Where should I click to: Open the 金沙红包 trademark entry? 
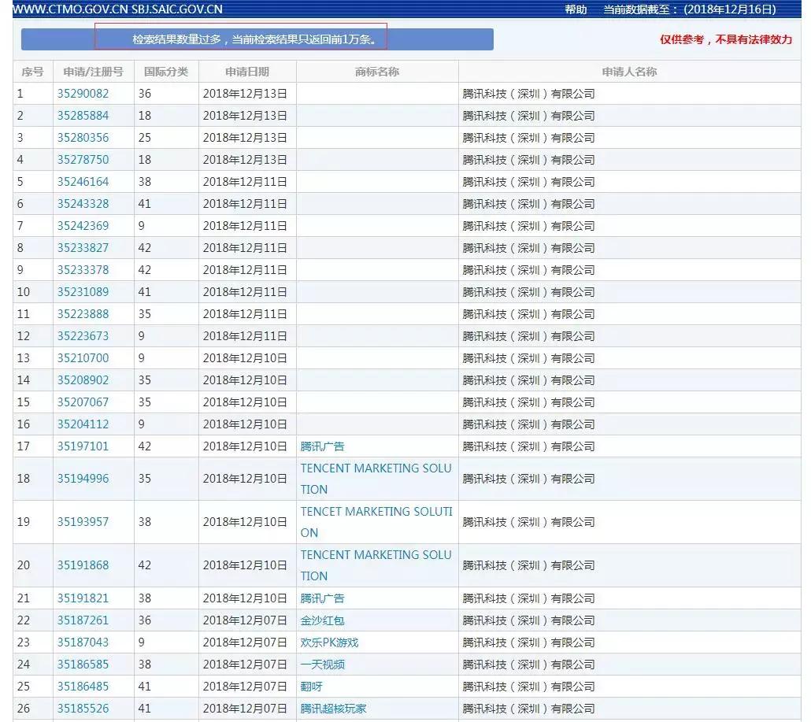point(322,620)
